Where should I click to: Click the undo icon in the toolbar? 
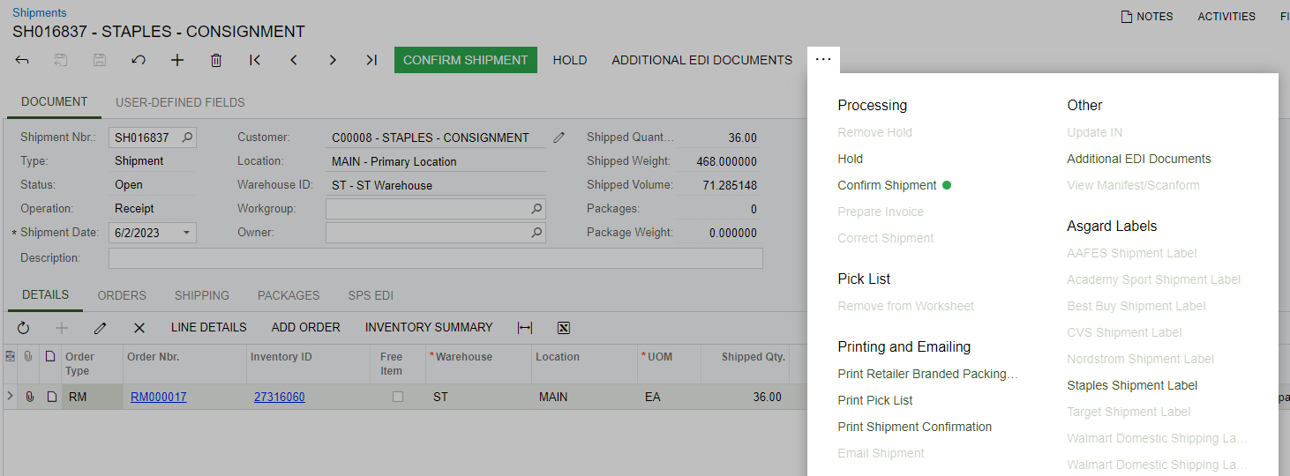[139, 60]
